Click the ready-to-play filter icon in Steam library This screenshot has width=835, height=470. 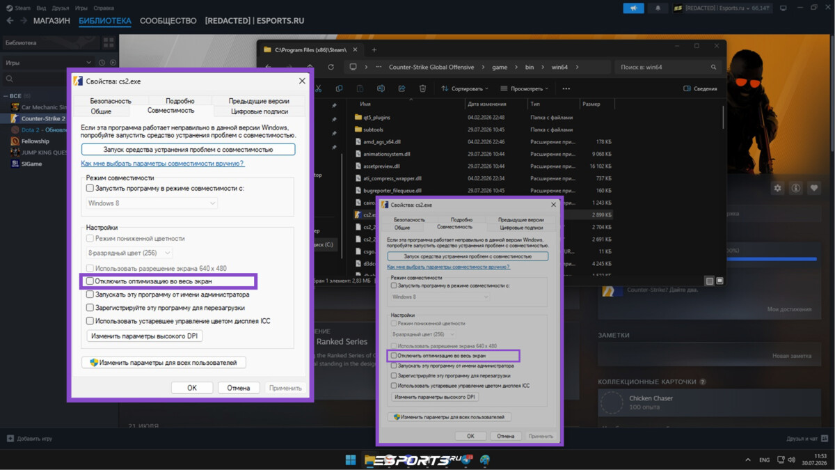[x=111, y=63]
